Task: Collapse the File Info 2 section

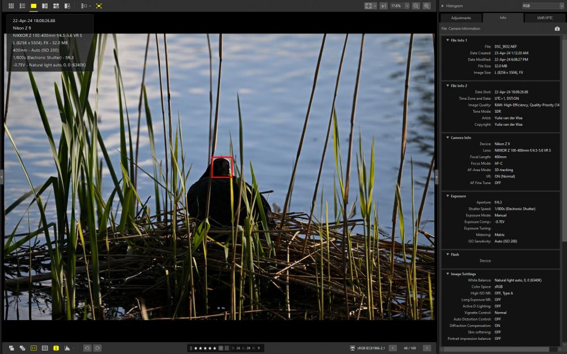Action: (448, 86)
